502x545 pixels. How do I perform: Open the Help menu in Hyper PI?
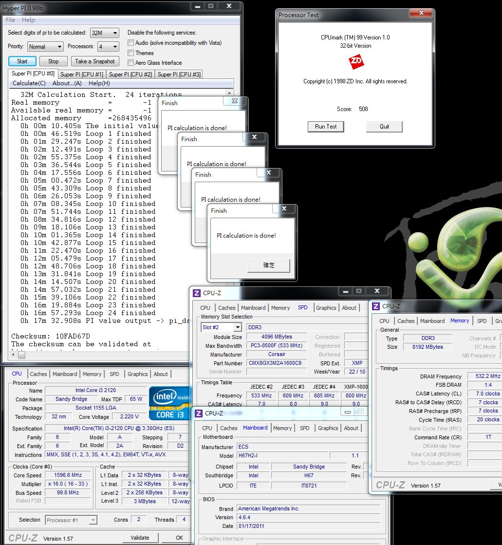click(x=29, y=20)
